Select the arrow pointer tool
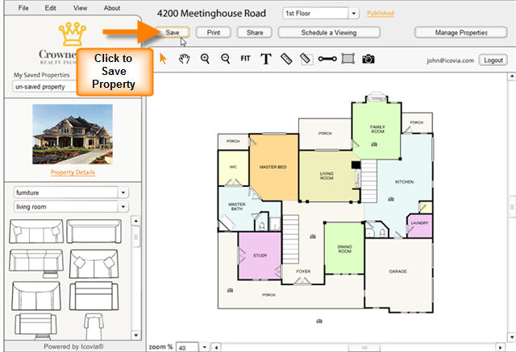This screenshot has width=516, height=352. pyautogui.click(x=164, y=59)
